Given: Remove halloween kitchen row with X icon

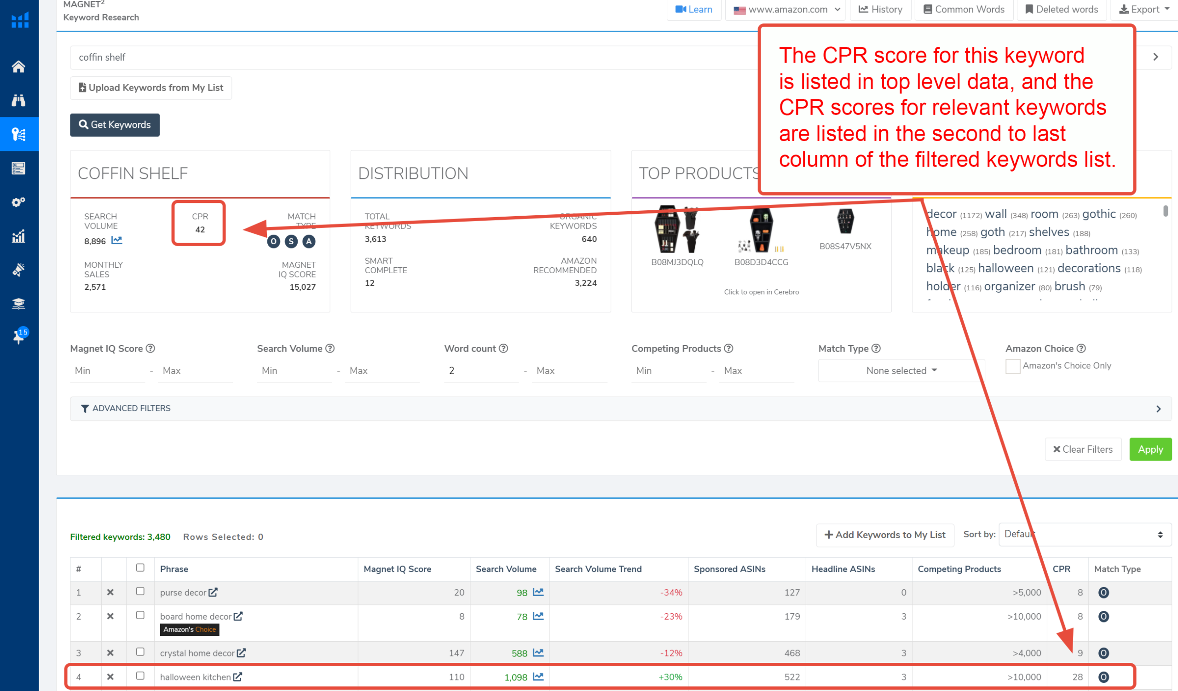Looking at the screenshot, I should [x=110, y=677].
